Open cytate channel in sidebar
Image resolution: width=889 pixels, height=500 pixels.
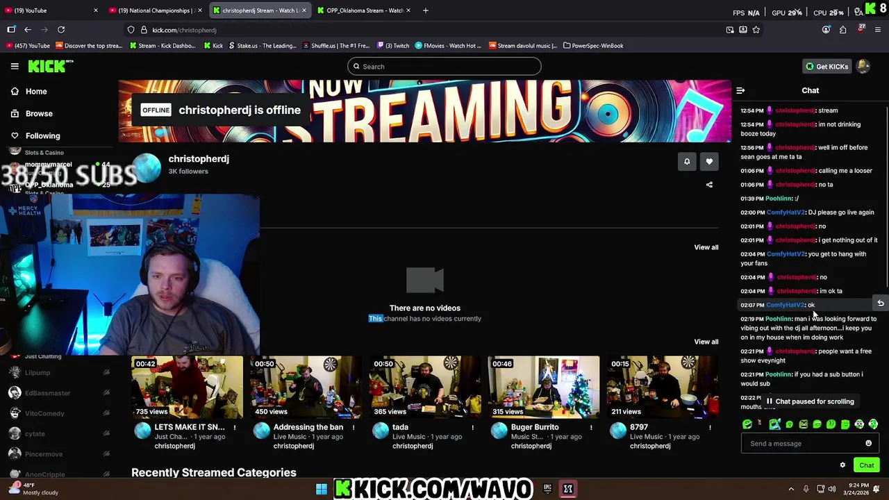click(x=59, y=433)
